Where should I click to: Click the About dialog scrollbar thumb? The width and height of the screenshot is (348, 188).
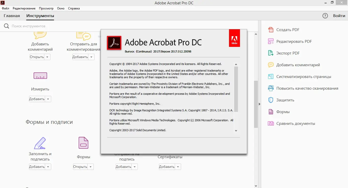click(x=236, y=89)
